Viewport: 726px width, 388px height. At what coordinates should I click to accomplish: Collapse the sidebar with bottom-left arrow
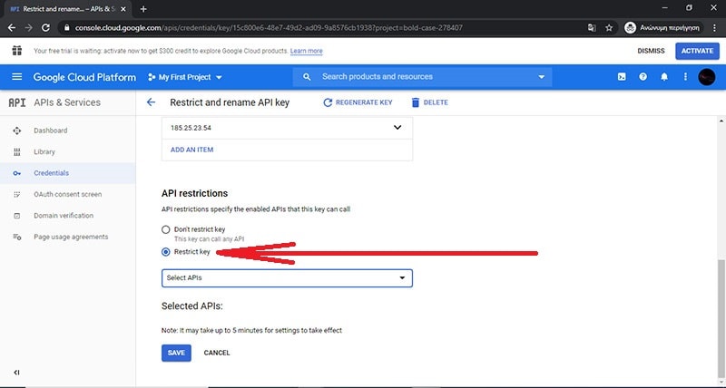coord(16,373)
